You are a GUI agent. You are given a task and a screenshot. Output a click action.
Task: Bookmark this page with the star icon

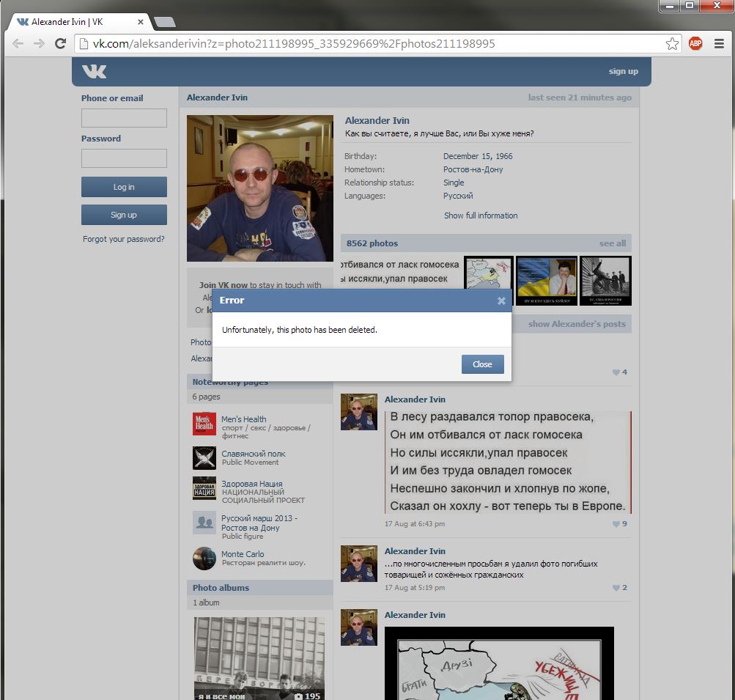tap(672, 43)
